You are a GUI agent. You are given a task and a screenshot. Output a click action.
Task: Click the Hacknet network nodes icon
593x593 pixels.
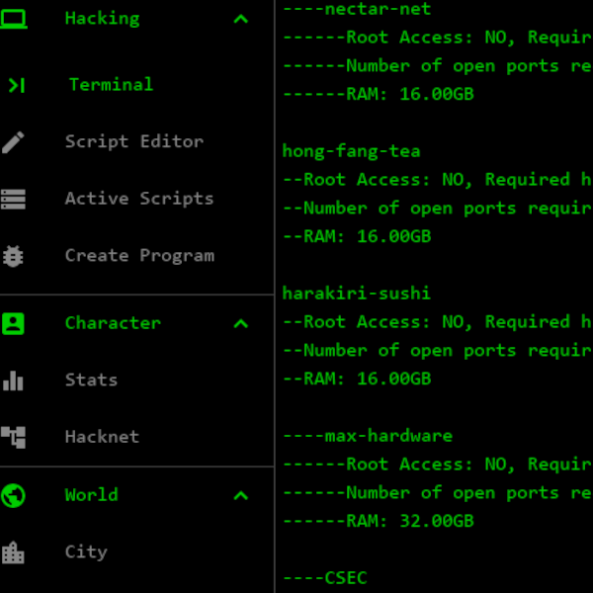tap(13, 437)
